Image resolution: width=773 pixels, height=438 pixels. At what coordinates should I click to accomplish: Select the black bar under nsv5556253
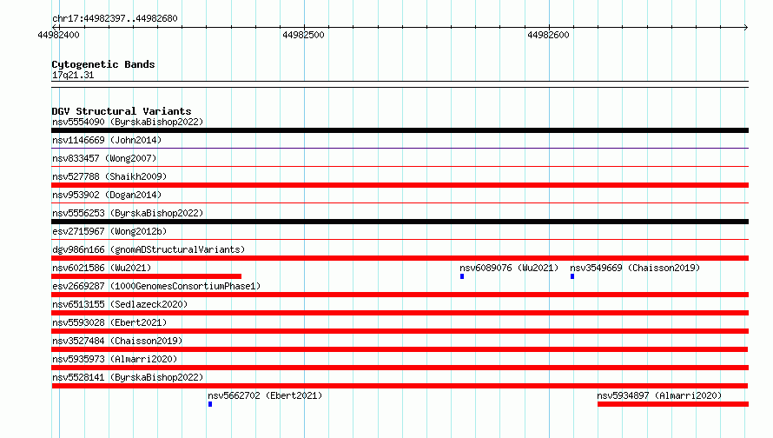(x=400, y=222)
